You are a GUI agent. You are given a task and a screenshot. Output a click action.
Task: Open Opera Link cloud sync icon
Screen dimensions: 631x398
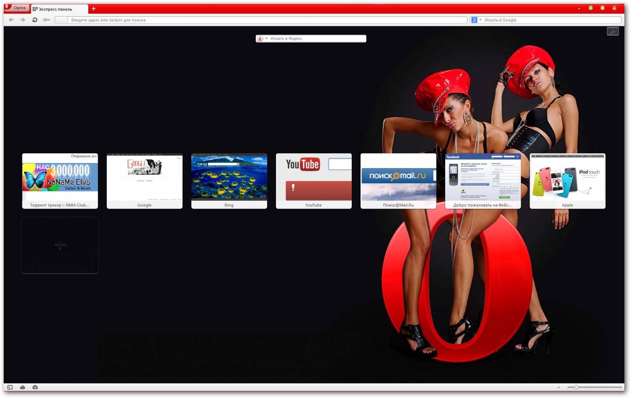click(22, 387)
